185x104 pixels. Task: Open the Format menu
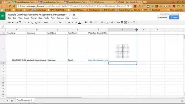point(34,18)
